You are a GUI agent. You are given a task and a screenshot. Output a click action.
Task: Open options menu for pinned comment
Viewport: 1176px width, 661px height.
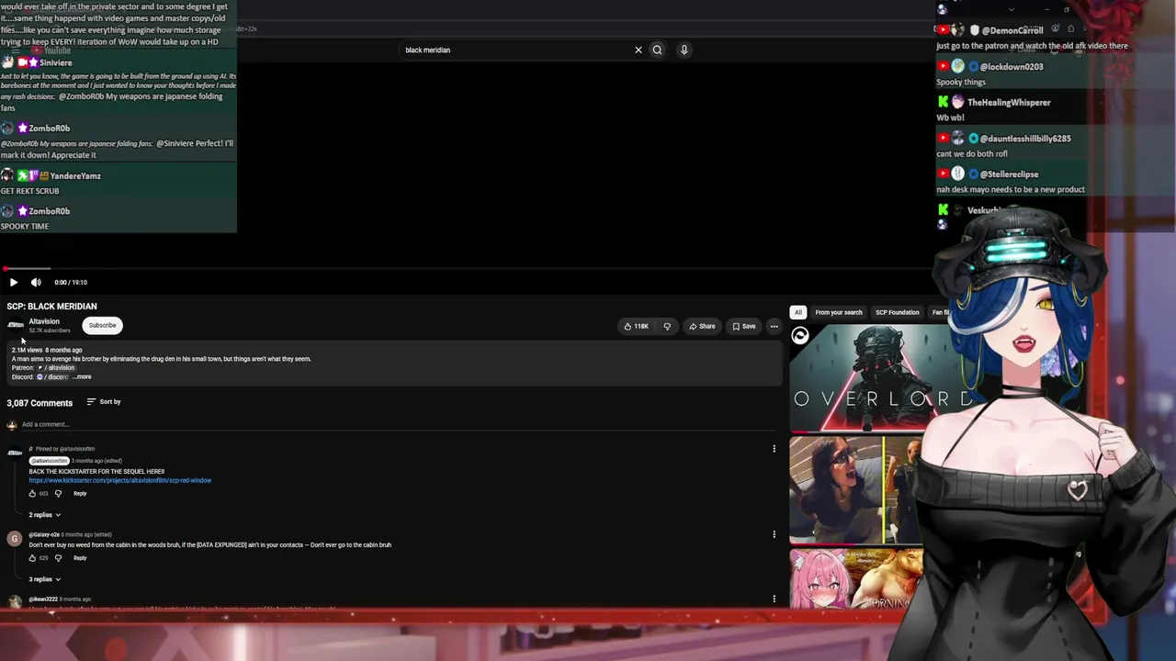(x=774, y=449)
